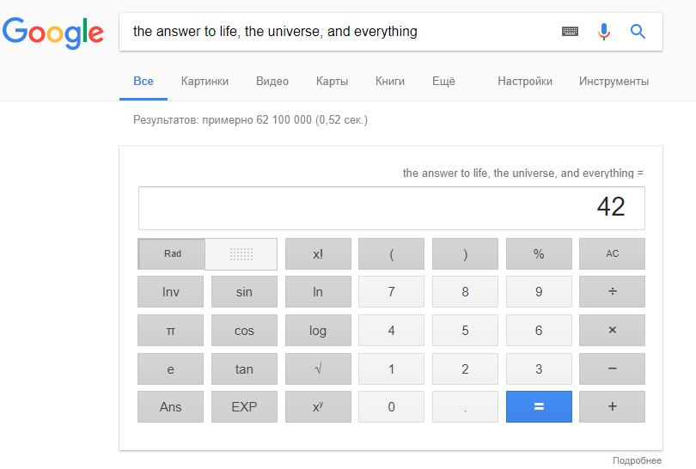
Task: Expand the Ещё menu
Action: pyautogui.click(x=443, y=82)
